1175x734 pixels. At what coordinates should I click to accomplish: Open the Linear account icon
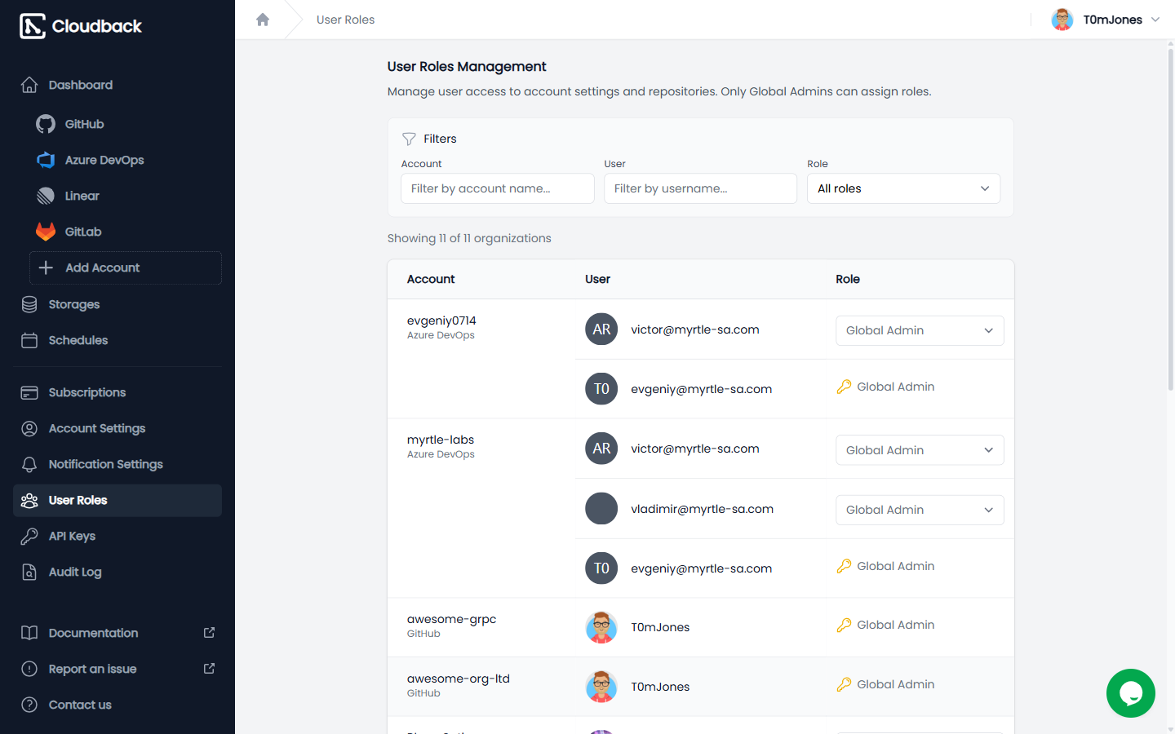[x=46, y=196]
